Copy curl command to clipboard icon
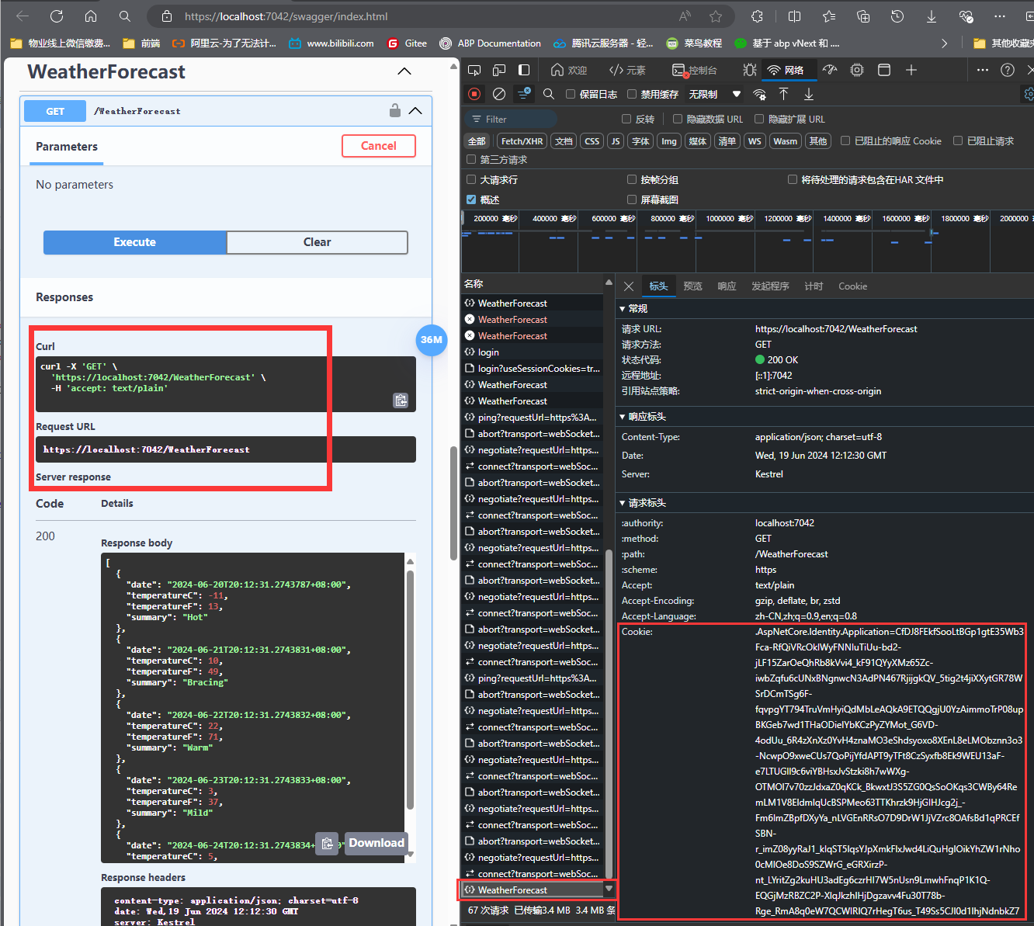The height and width of the screenshot is (926, 1034). click(x=401, y=401)
